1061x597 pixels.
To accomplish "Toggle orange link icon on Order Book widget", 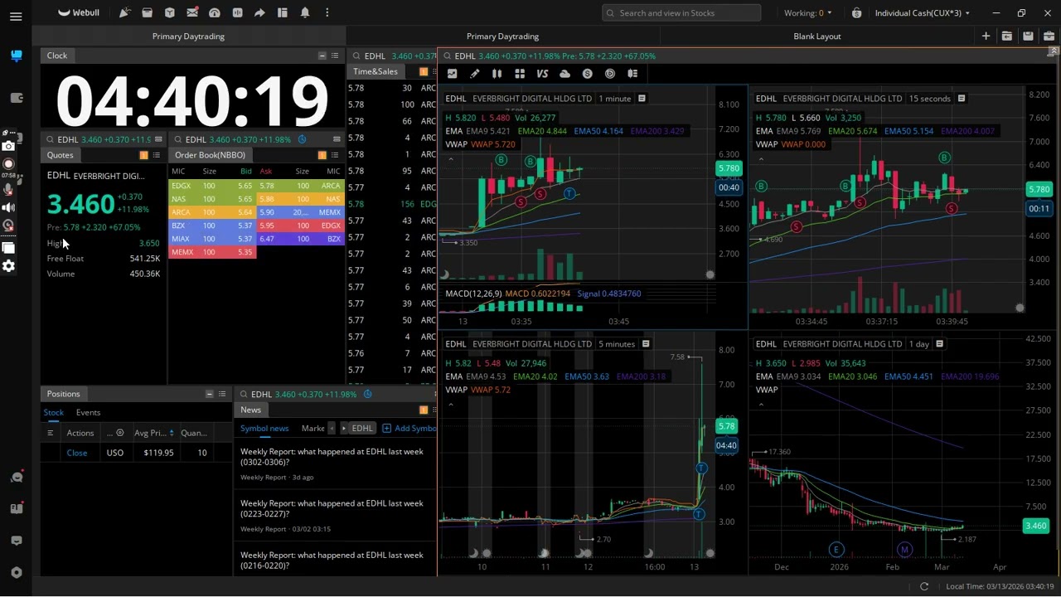I will 322,155.
